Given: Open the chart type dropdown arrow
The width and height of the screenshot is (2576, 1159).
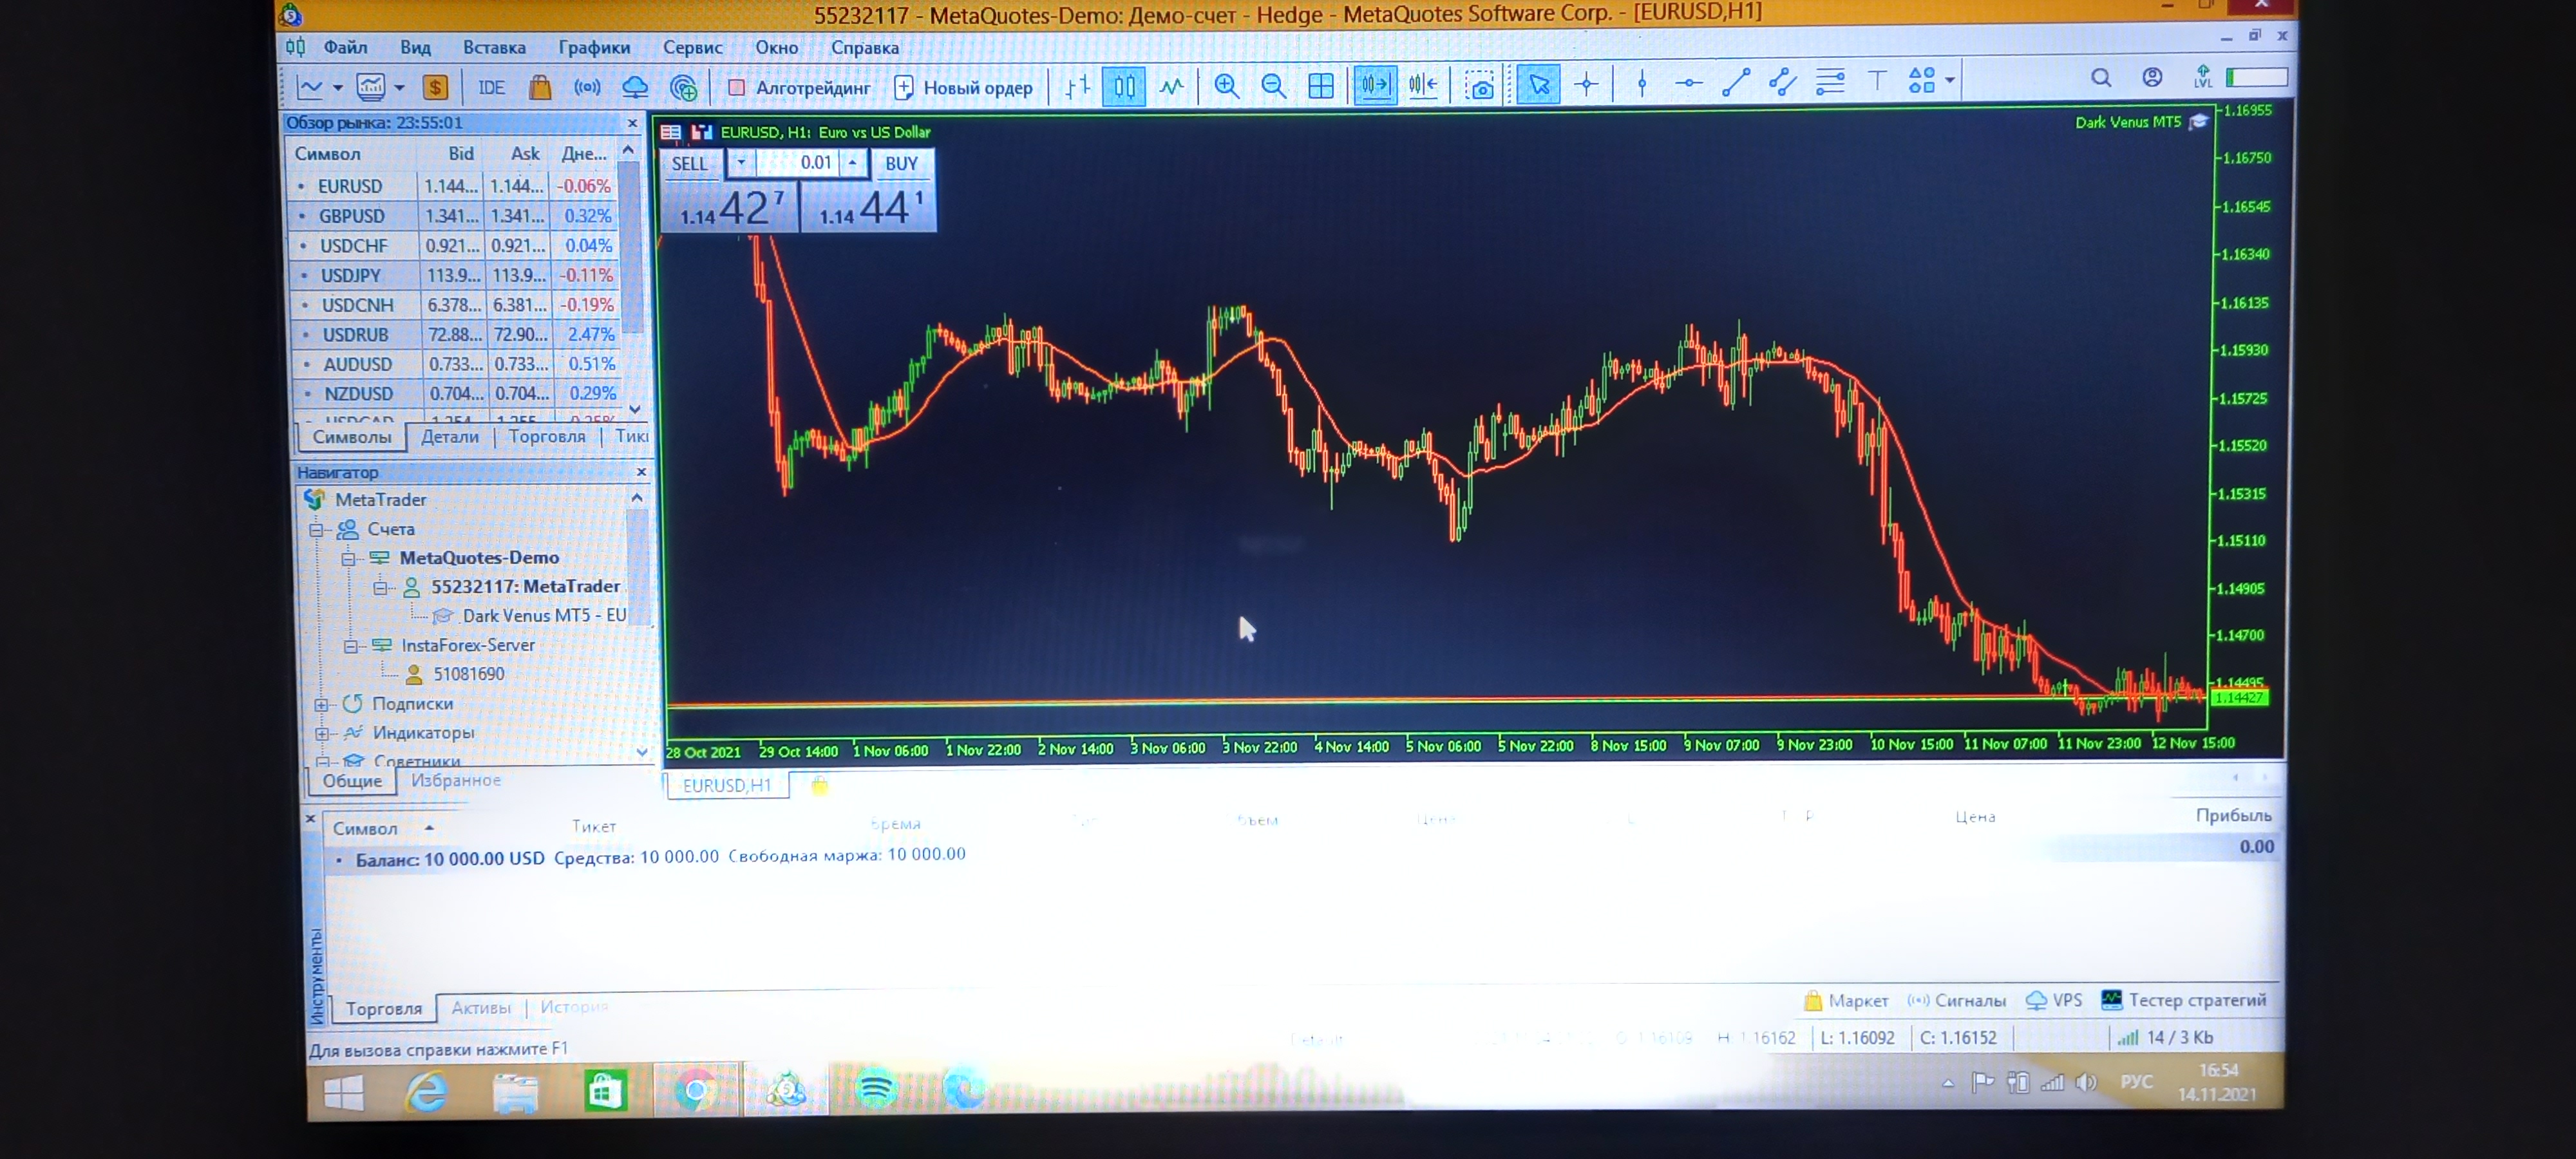Looking at the screenshot, I should [x=338, y=88].
